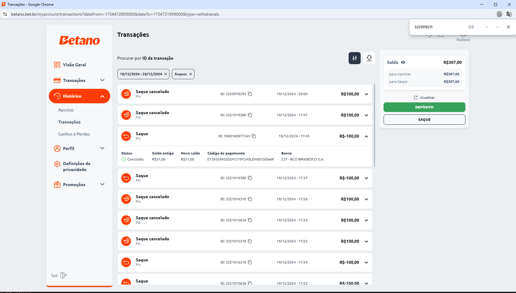Open the transaction filters icon button

[354, 58]
